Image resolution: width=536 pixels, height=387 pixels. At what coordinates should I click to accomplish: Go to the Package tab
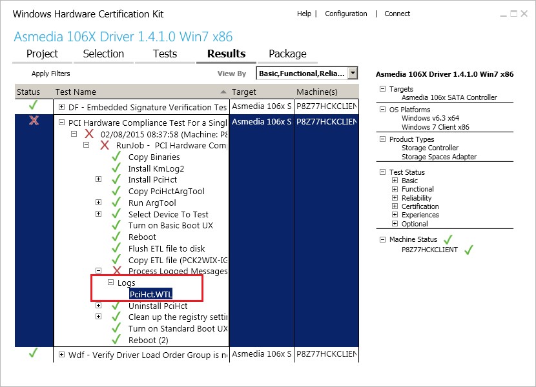click(287, 54)
